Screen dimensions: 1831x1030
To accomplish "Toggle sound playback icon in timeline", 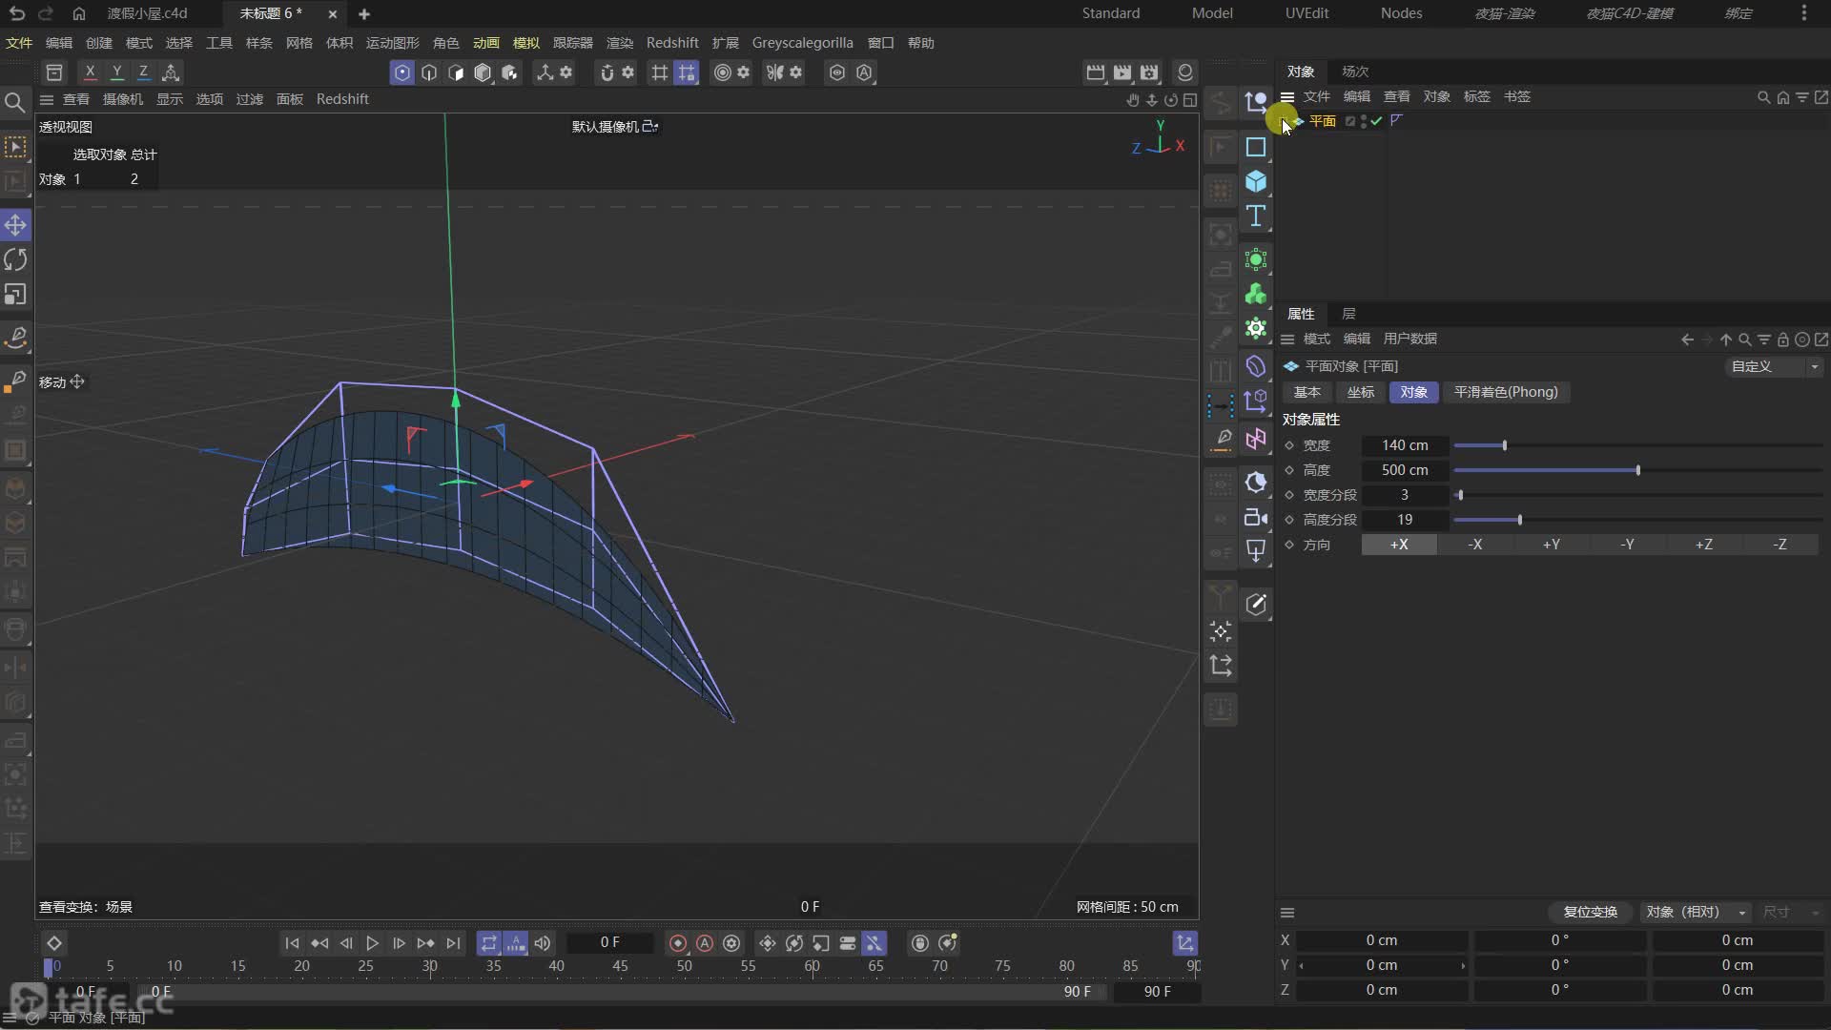I will click(543, 943).
